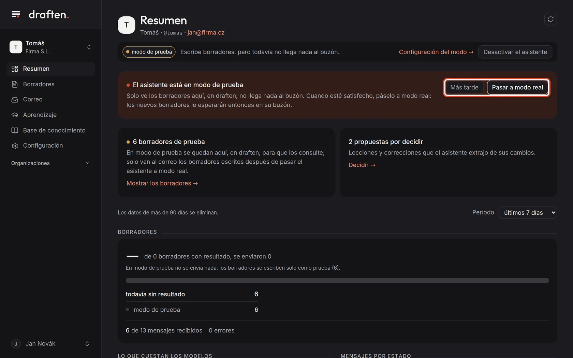
Task: Click the Borradores document icon
Action: pos(15,84)
